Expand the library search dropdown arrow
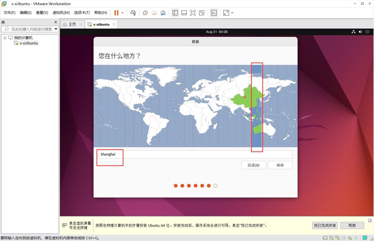Viewport: 374px width, 241px height. click(56, 29)
